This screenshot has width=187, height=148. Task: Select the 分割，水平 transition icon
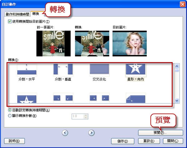pos(27,70)
